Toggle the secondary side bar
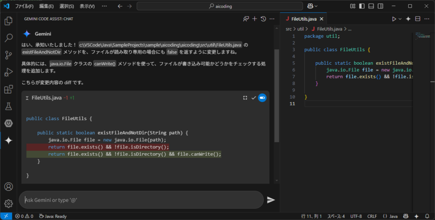This screenshot has width=435, height=220. [380, 6]
